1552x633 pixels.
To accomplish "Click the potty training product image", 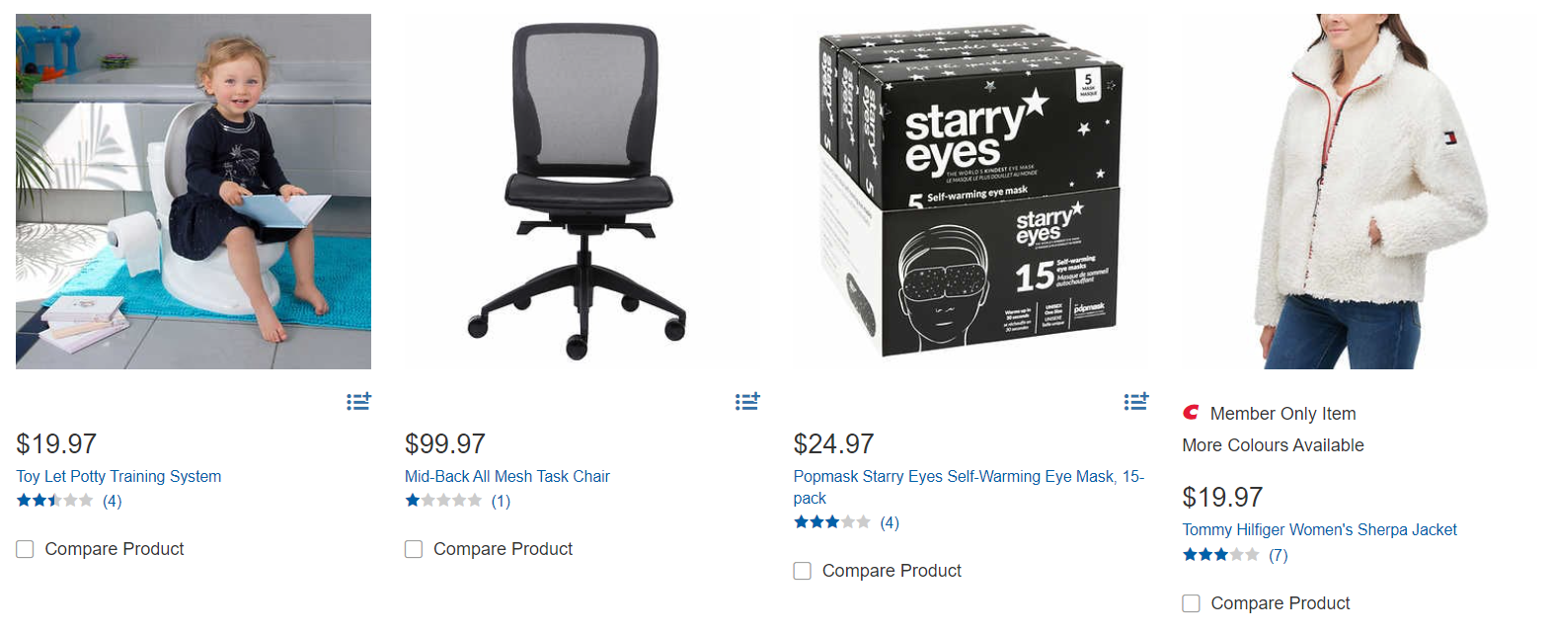I will pos(194,192).
